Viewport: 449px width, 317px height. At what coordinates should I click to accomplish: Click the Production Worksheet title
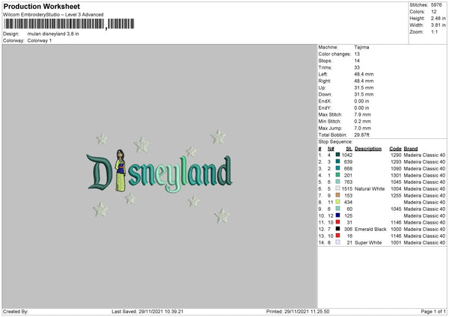point(41,6)
